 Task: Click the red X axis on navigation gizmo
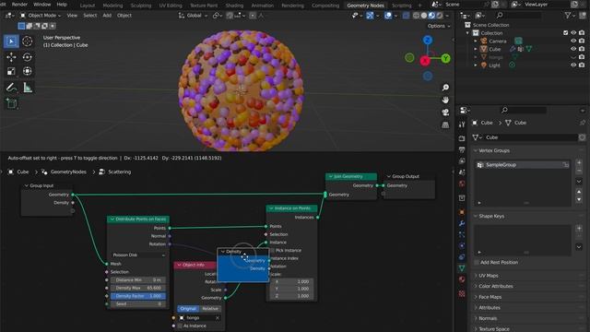click(x=425, y=61)
